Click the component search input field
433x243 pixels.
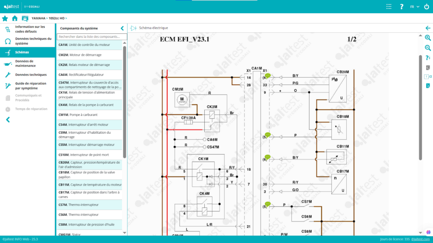point(92,37)
